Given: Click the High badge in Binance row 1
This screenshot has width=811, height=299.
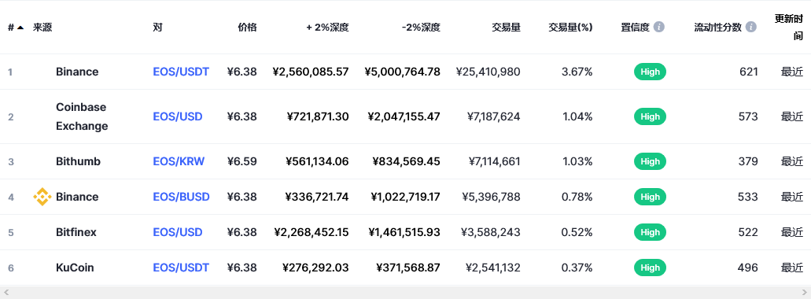Looking at the screenshot, I should point(650,72).
